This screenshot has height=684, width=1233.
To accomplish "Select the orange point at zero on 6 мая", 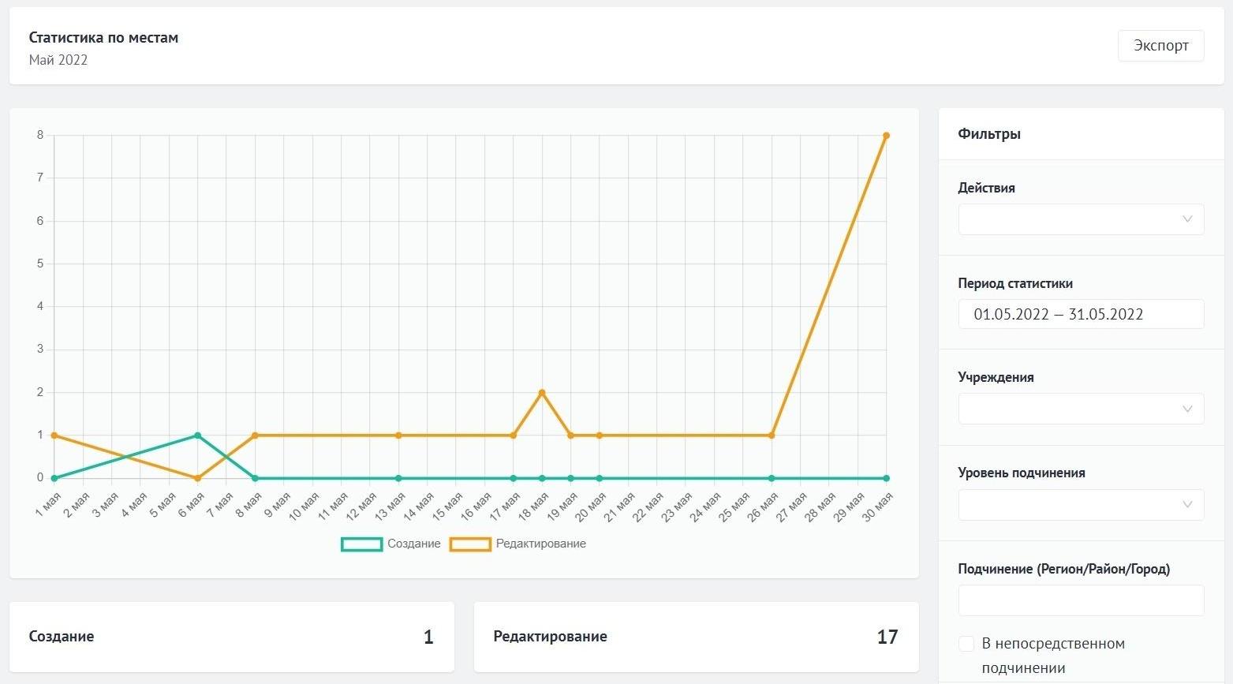I will pos(197,478).
